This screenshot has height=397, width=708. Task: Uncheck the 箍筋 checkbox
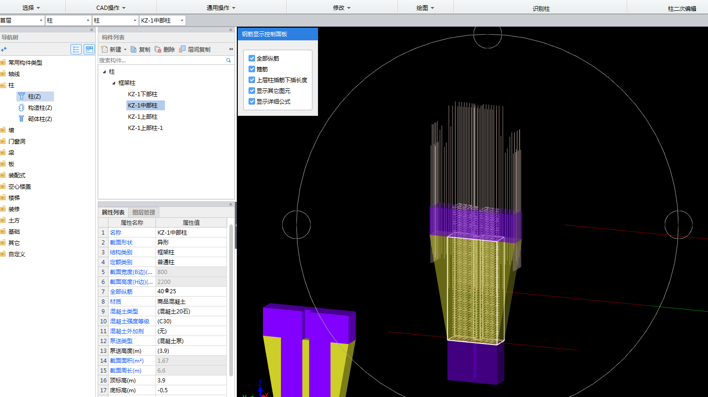tap(252, 69)
